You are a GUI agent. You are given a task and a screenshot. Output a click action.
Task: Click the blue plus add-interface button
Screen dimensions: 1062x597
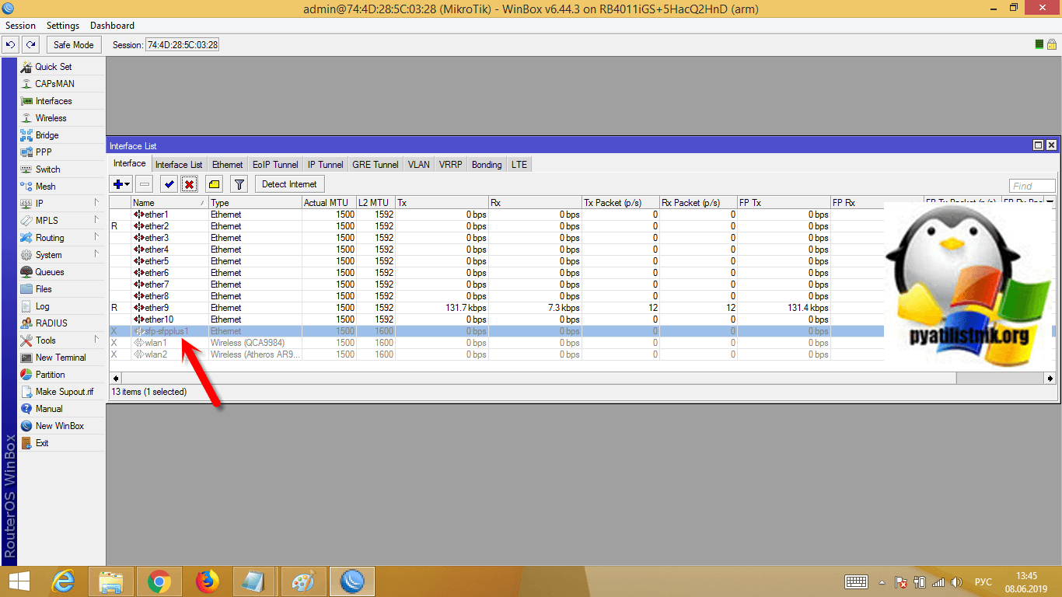119,184
